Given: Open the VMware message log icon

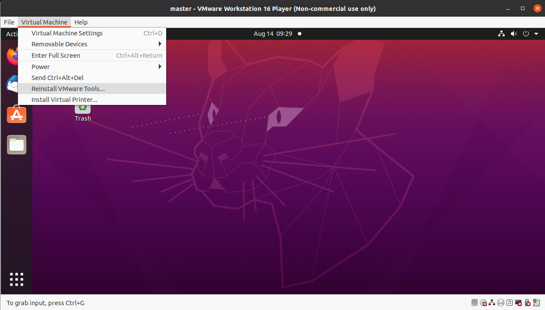Looking at the screenshot, I should [x=536, y=303].
